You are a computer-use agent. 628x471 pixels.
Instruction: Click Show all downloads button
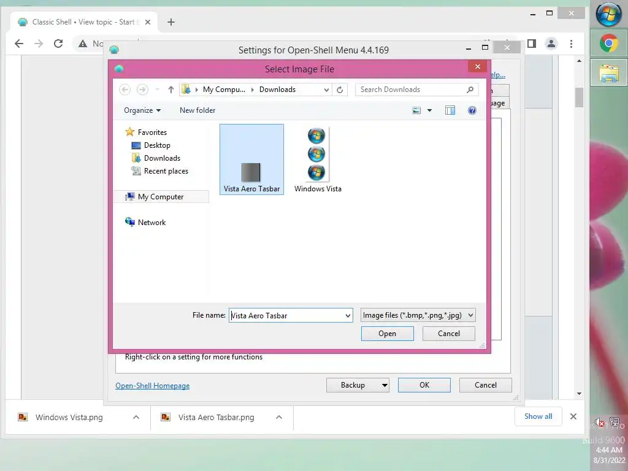(538, 416)
